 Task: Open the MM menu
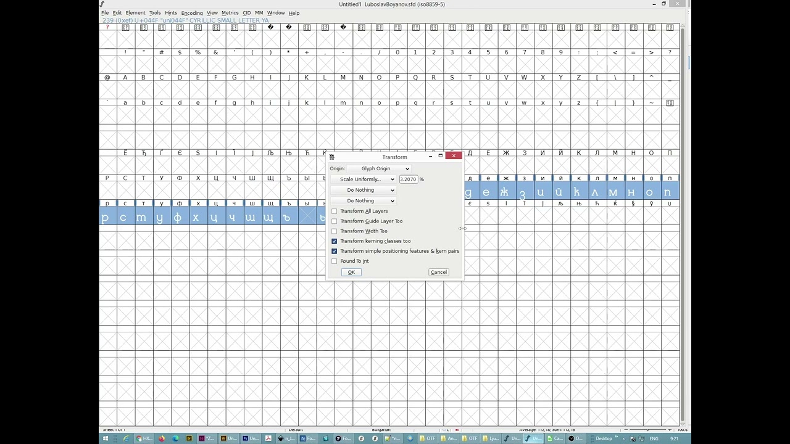pos(259,12)
